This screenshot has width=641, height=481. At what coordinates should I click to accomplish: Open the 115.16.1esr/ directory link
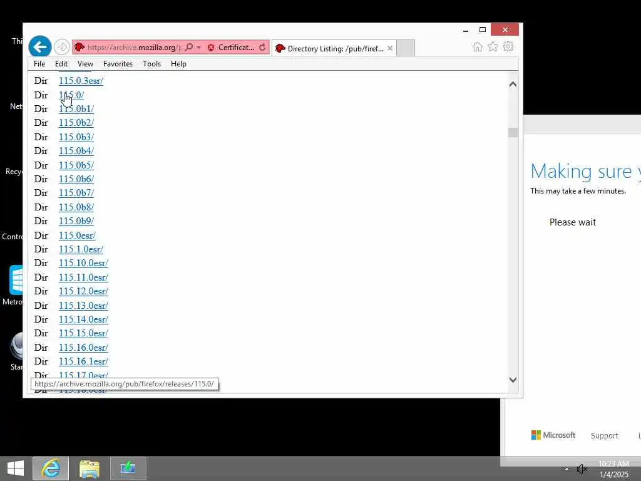pos(83,361)
